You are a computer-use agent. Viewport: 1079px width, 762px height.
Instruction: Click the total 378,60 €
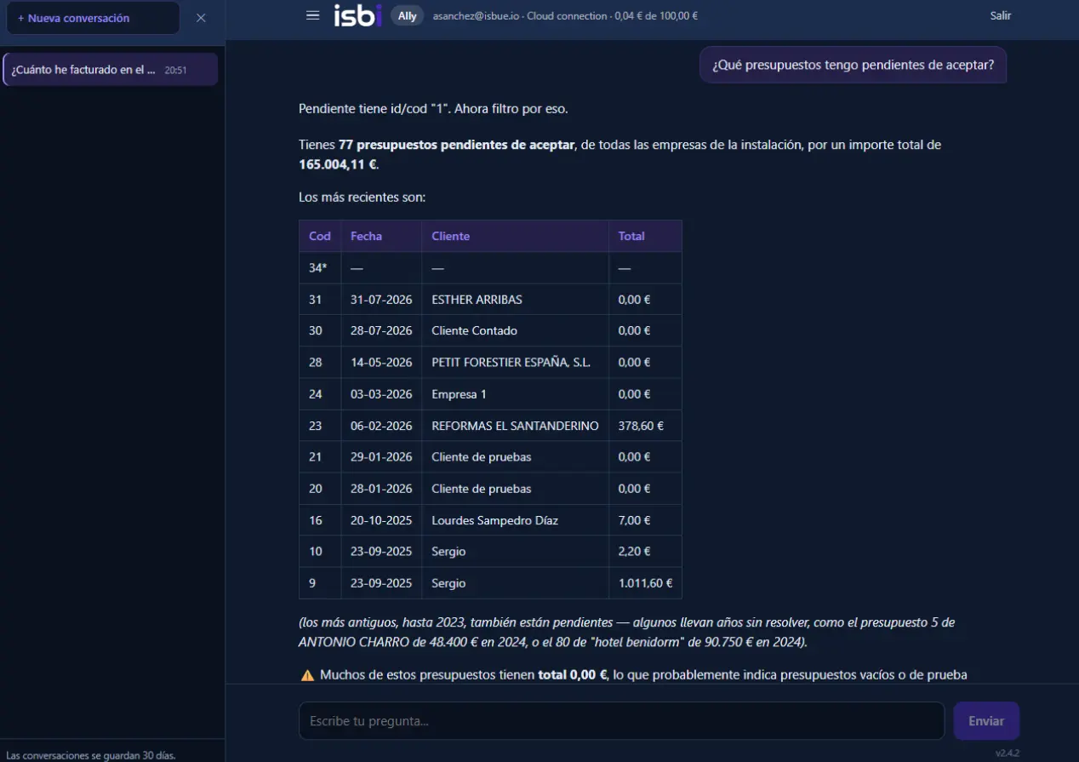(642, 426)
